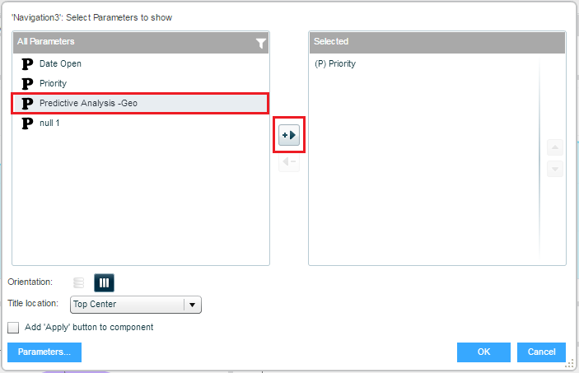The height and width of the screenshot is (373, 579).
Task: Click the remove-from-selected arrow button
Action: [x=289, y=162]
